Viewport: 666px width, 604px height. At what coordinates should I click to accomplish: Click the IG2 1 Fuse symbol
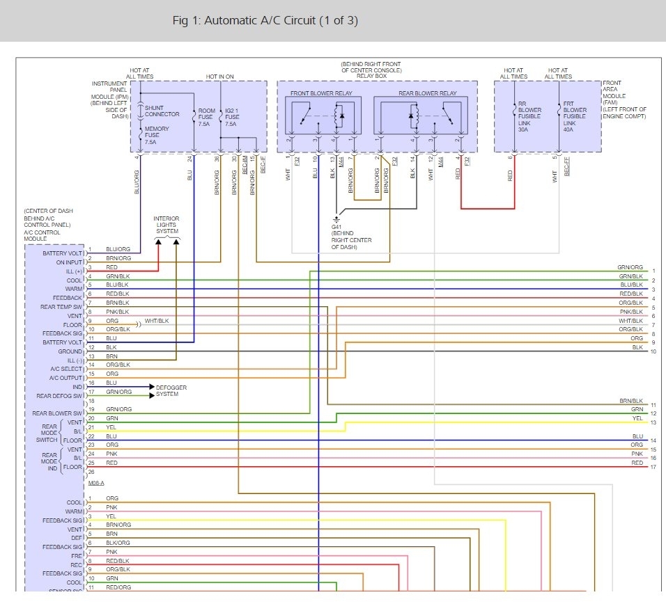[x=221, y=117]
